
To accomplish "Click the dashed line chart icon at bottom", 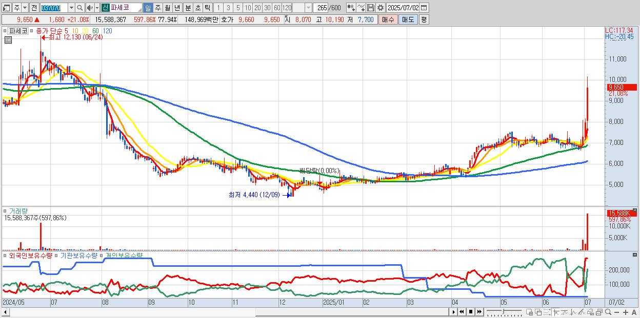I will coord(547,312).
